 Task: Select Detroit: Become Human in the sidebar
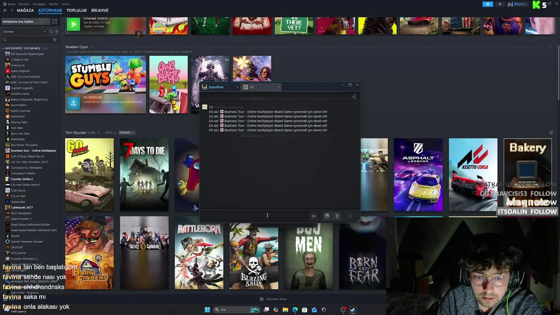(27, 241)
